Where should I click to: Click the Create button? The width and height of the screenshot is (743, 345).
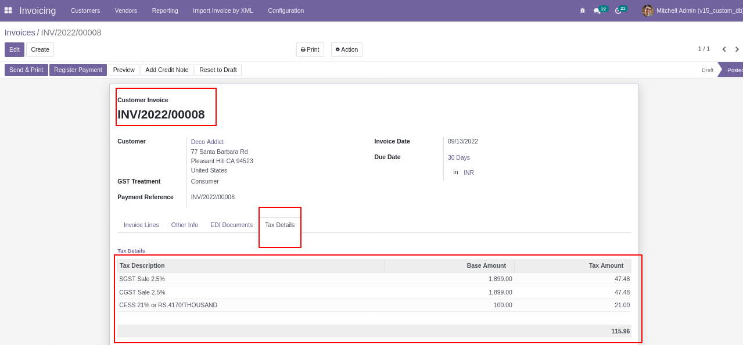pos(40,49)
